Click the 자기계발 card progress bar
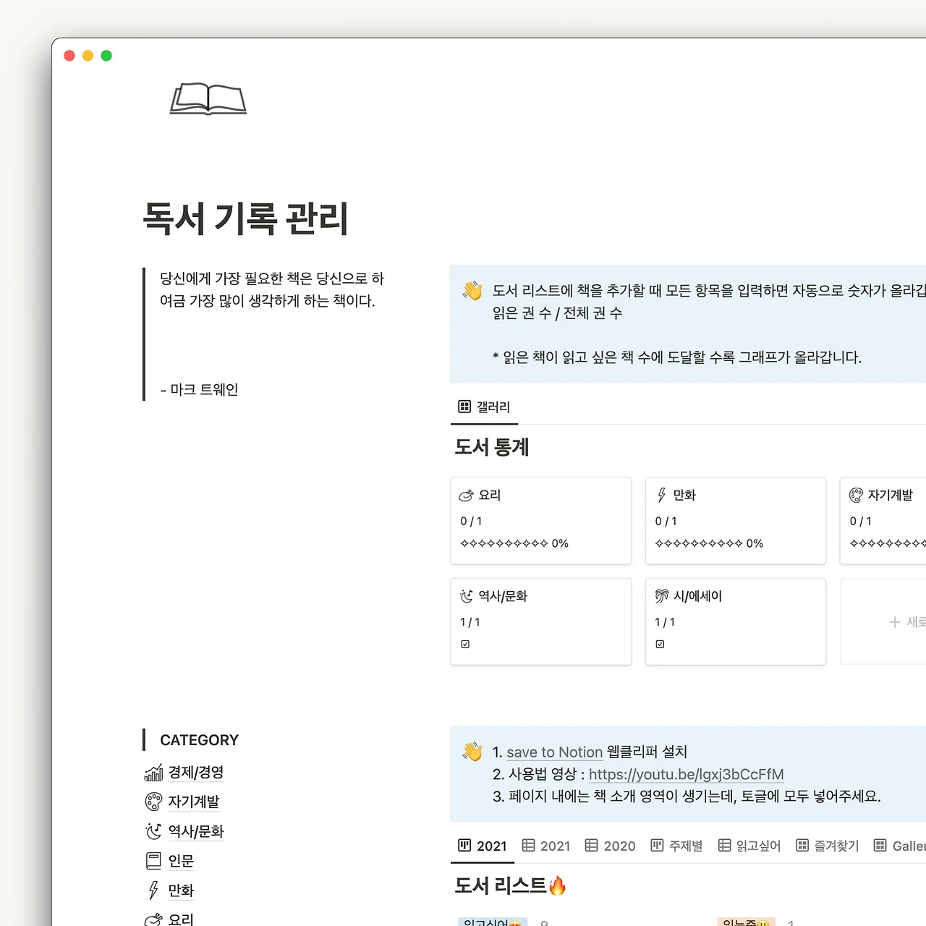926x926 pixels. click(x=888, y=543)
